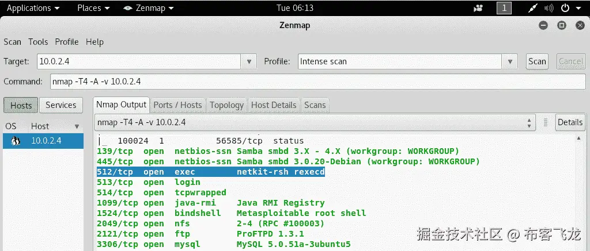Toggle the Services view button
Image resolution: width=590 pixels, height=251 pixels.
pos(60,106)
